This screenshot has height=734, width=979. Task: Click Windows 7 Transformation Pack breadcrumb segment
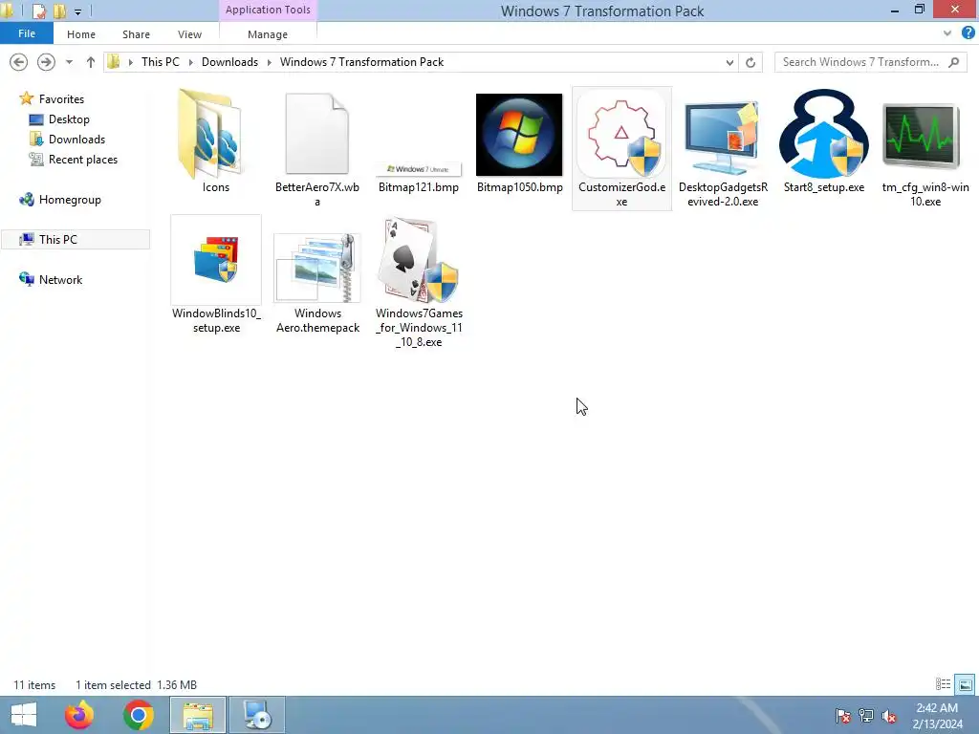point(361,62)
